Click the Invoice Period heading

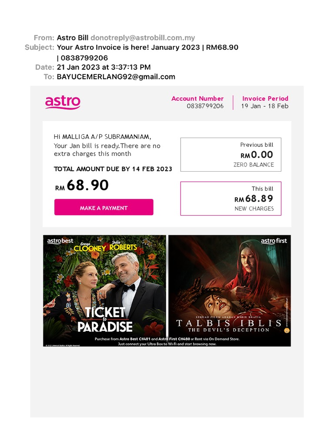pos(265,98)
